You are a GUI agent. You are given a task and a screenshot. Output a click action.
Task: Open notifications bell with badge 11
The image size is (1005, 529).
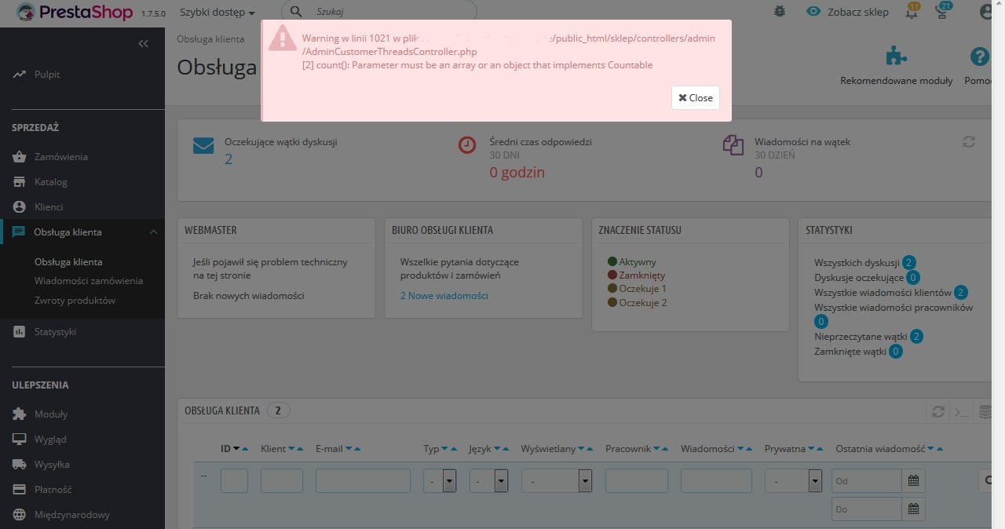coord(912,11)
